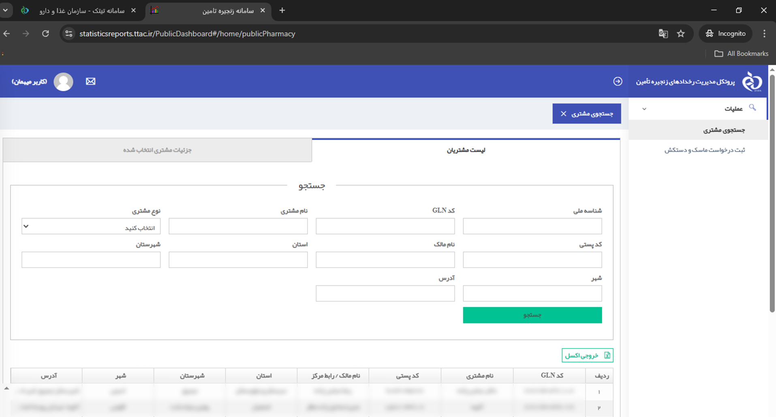Click the شناسه ملی input field
This screenshot has height=417, width=776.
[x=532, y=226]
